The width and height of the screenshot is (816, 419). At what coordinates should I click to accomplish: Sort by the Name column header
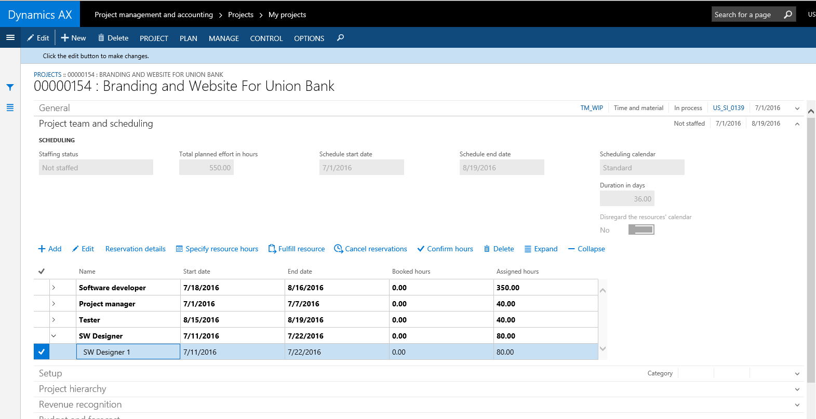(x=87, y=271)
